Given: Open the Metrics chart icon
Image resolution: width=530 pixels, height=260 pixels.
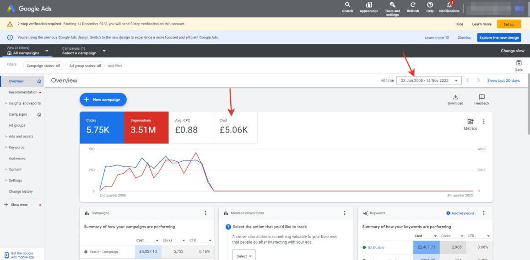Looking at the screenshot, I should click(x=470, y=122).
